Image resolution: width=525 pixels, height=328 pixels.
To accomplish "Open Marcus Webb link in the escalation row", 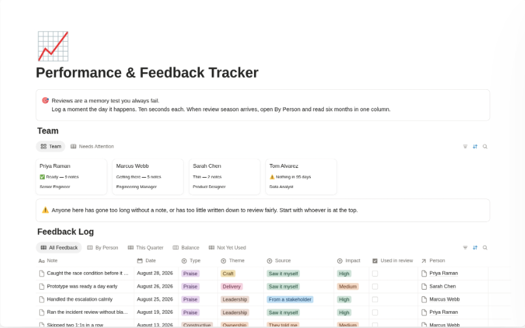I will [445, 299].
